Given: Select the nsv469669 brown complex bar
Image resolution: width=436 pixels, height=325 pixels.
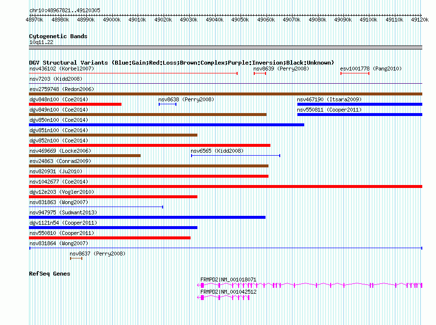Looking at the screenshot, I should 85,156.
